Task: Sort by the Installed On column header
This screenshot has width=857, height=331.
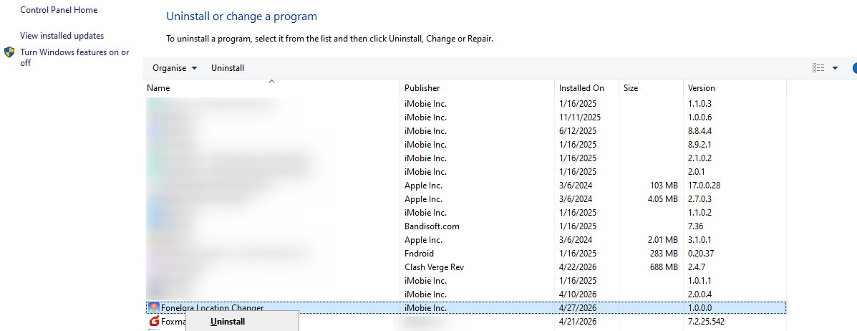Action: pyautogui.click(x=581, y=87)
